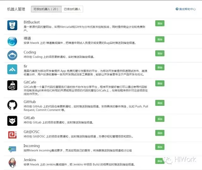The height and width of the screenshot is (170, 202).
Task: Add the GitLab robot with 添加
Action: click(x=160, y=119)
